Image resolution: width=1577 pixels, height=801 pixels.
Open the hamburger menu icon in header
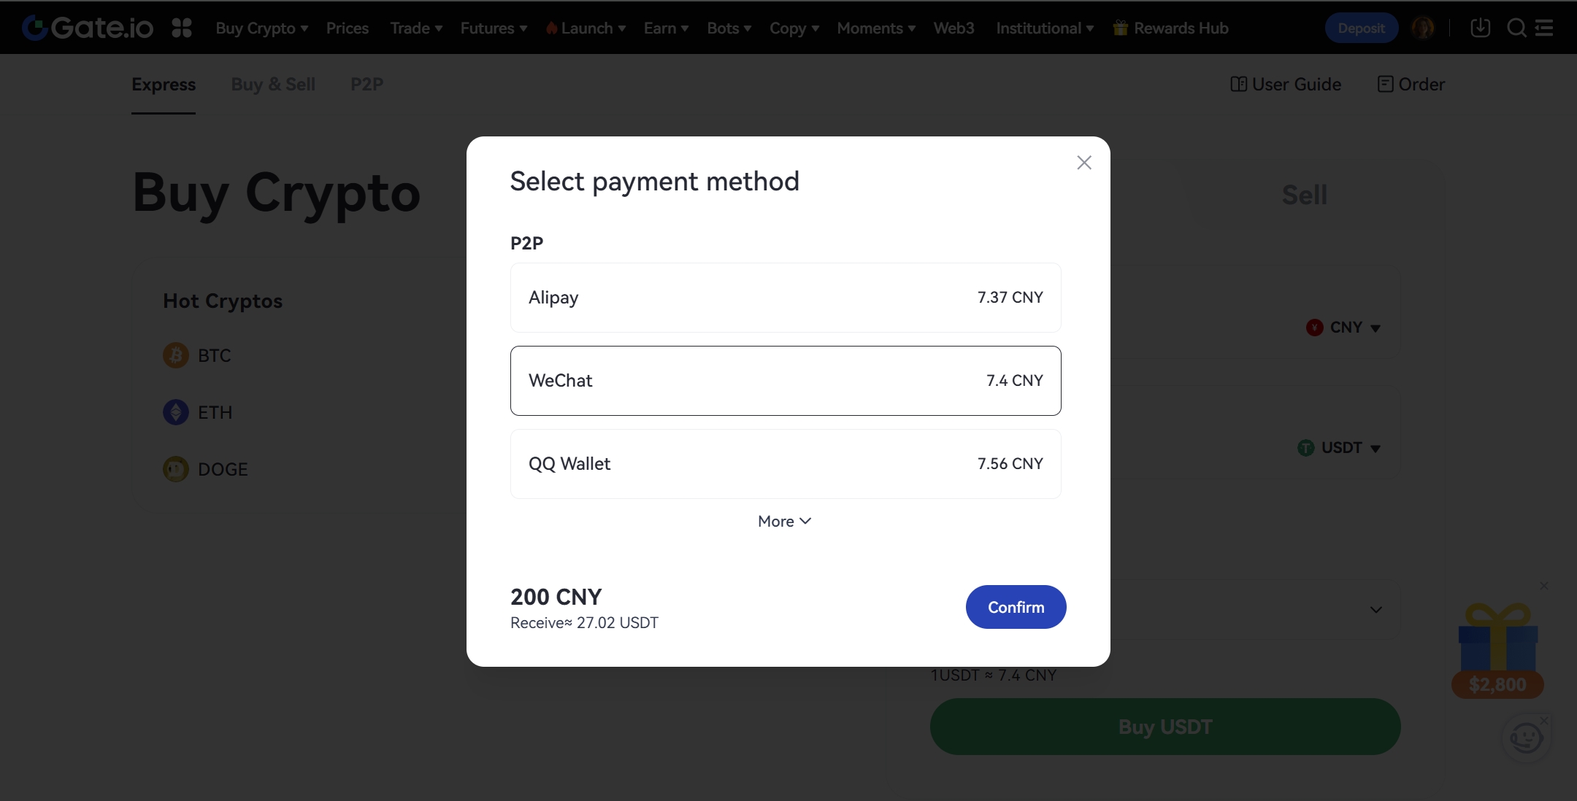coord(1544,28)
